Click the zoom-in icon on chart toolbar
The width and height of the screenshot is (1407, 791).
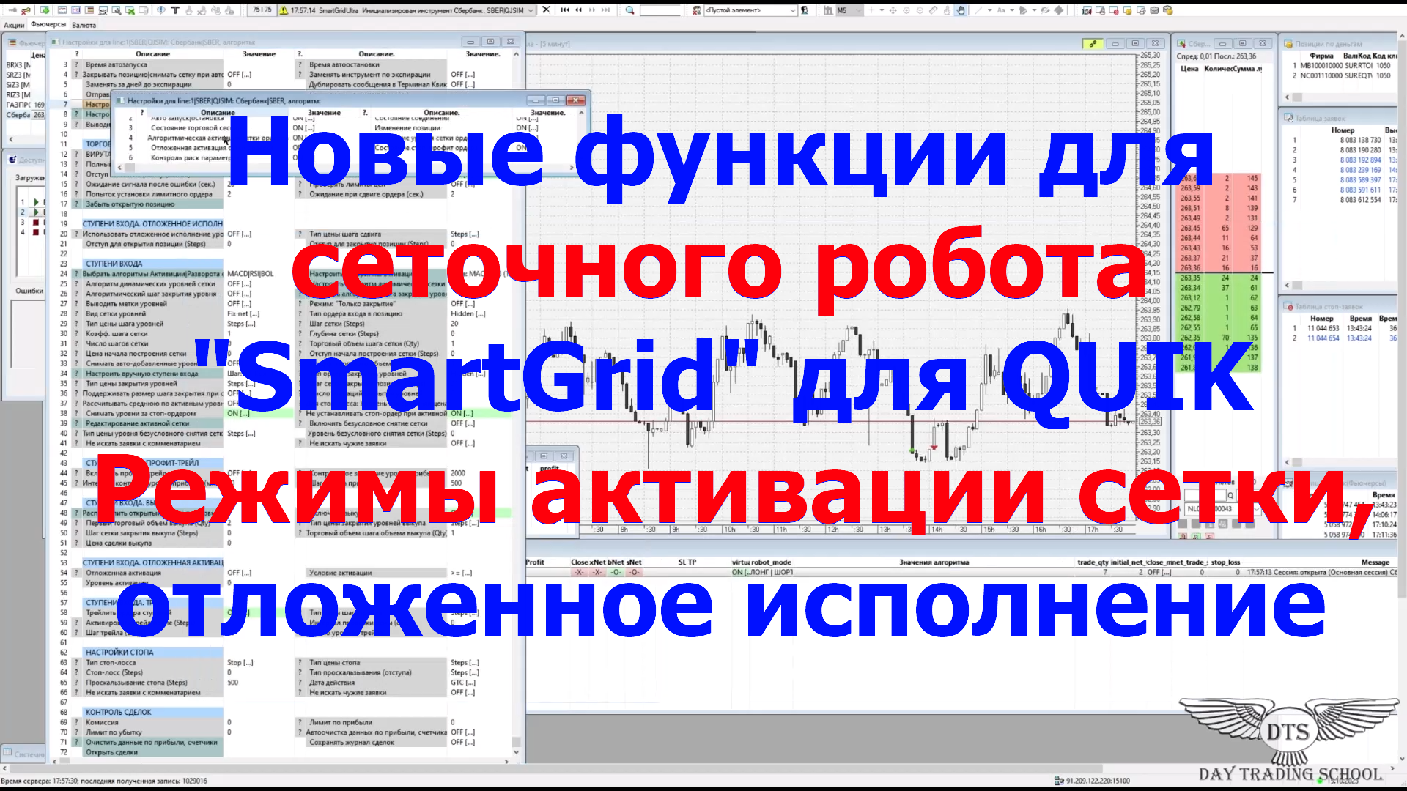coord(906,10)
